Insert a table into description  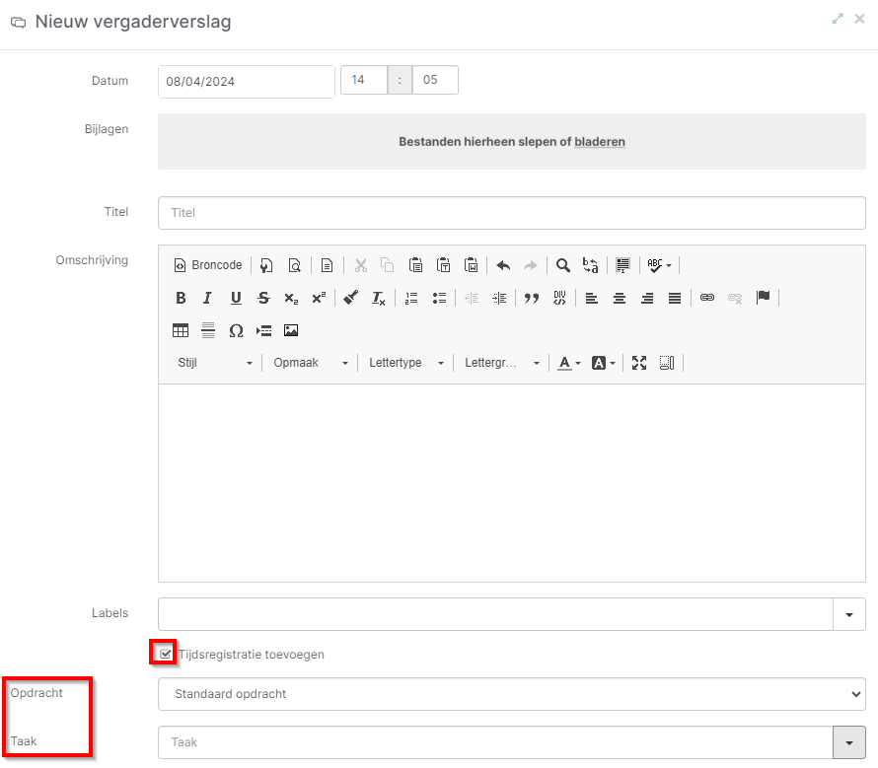(181, 331)
